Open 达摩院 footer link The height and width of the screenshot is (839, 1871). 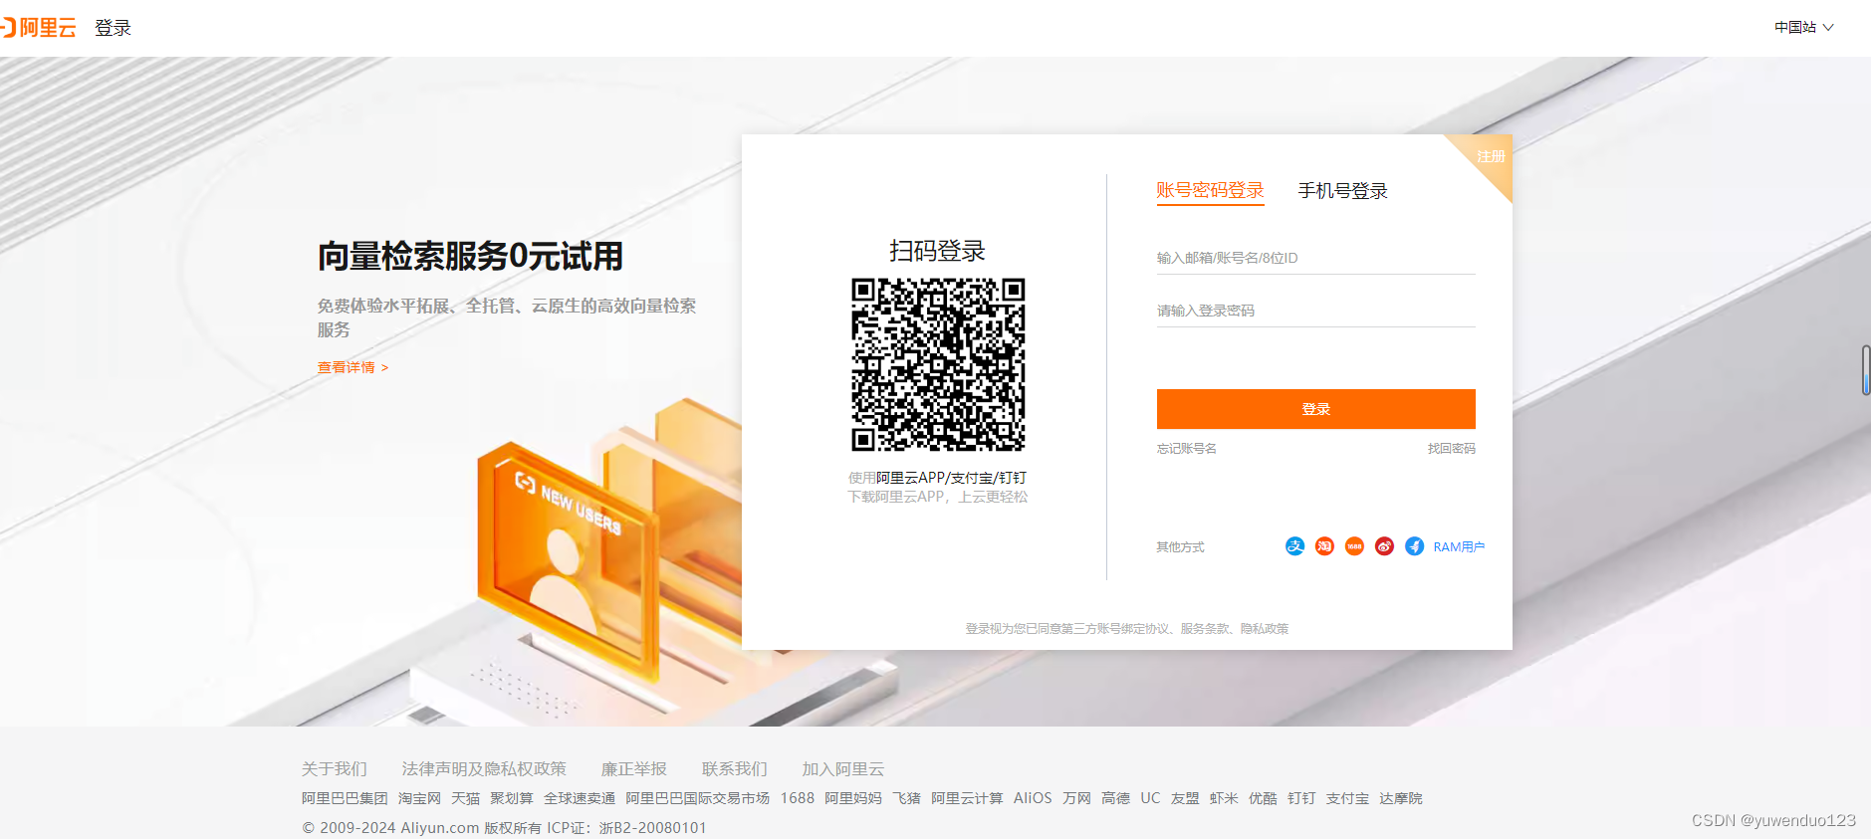point(1401,798)
